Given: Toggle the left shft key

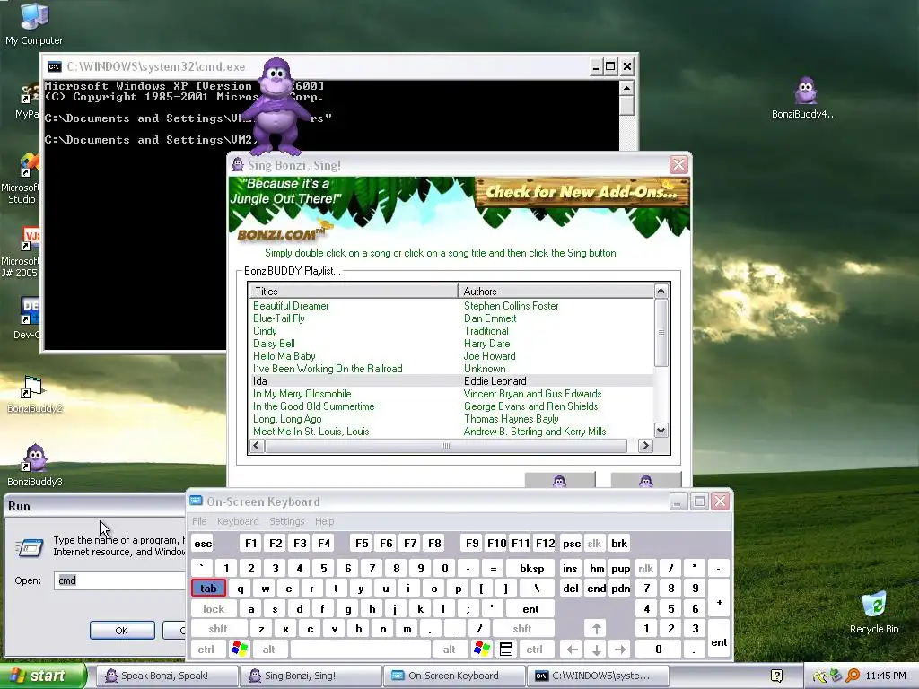Looking at the screenshot, I should point(218,629).
